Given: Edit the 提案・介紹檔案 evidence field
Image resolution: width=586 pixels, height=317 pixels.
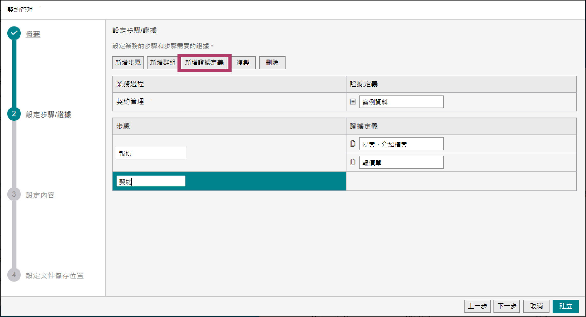Looking at the screenshot, I should [401, 144].
